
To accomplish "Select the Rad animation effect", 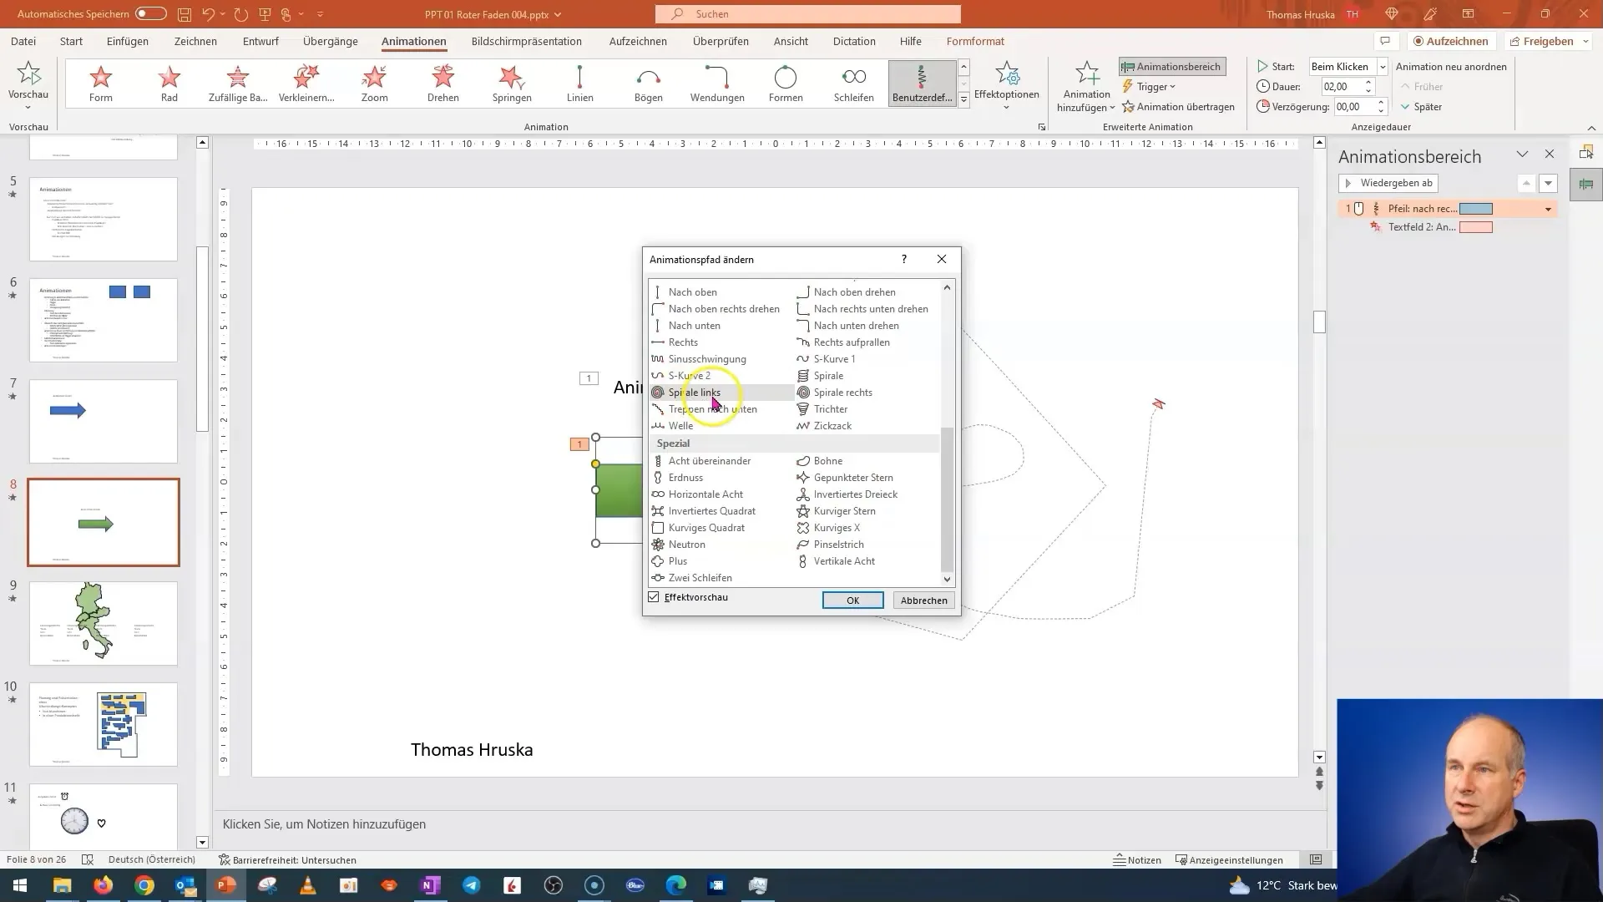I will (x=169, y=84).
